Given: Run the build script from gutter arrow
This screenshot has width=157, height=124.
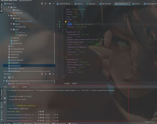Looking at the screenshot, I should pos(60,24).
